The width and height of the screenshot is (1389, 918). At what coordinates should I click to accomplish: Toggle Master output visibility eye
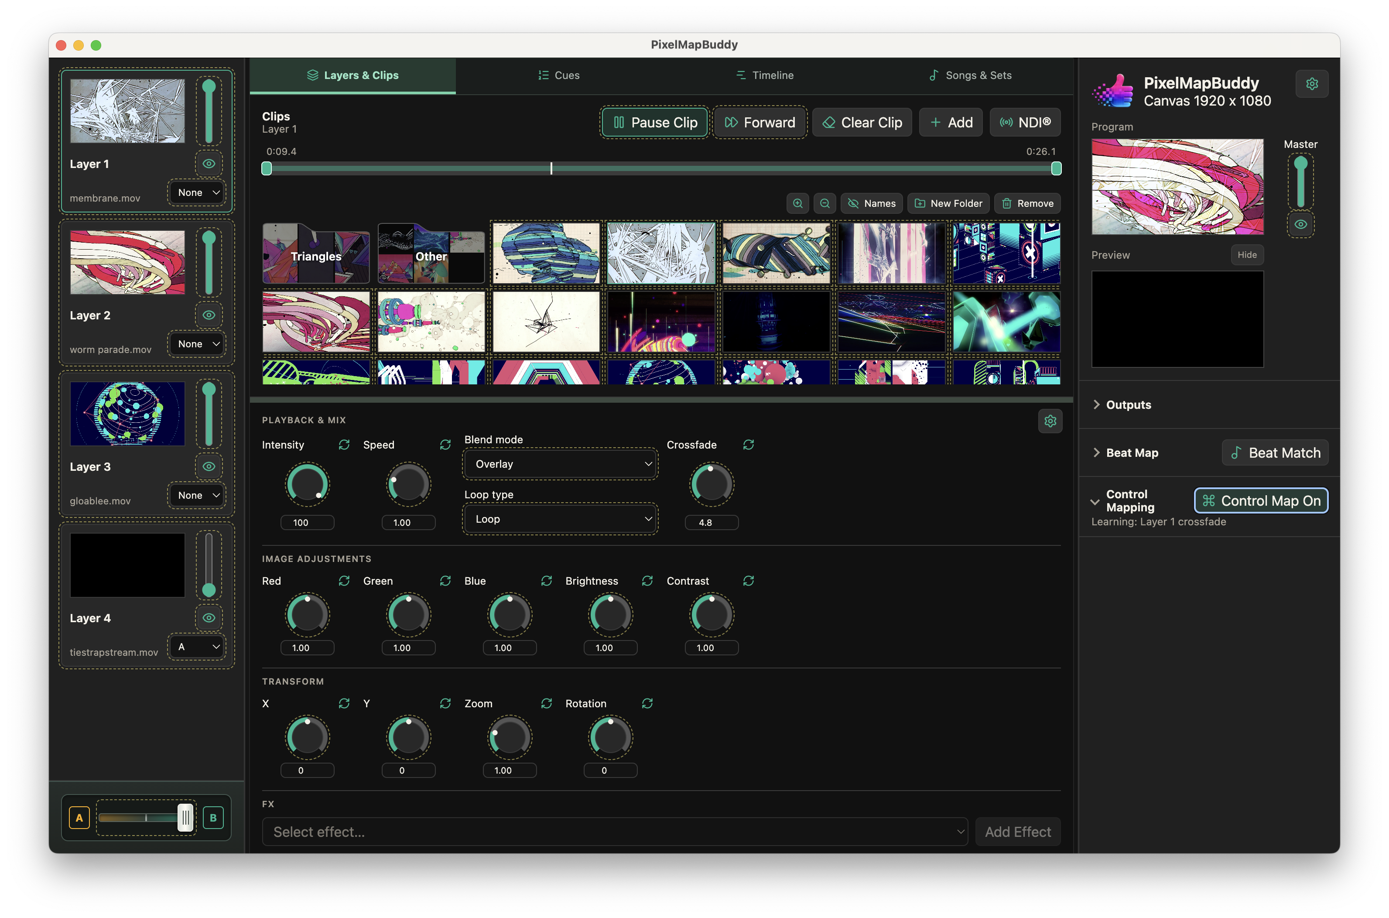(x=1300, y=224)
